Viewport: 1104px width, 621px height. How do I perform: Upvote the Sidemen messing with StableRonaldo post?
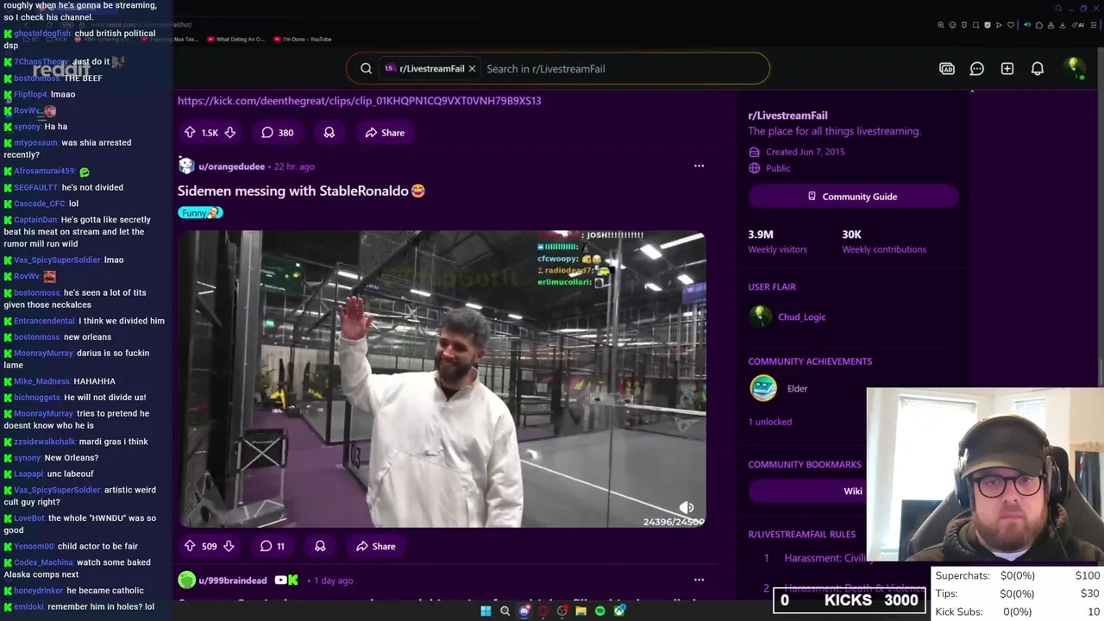click(190, 546)
